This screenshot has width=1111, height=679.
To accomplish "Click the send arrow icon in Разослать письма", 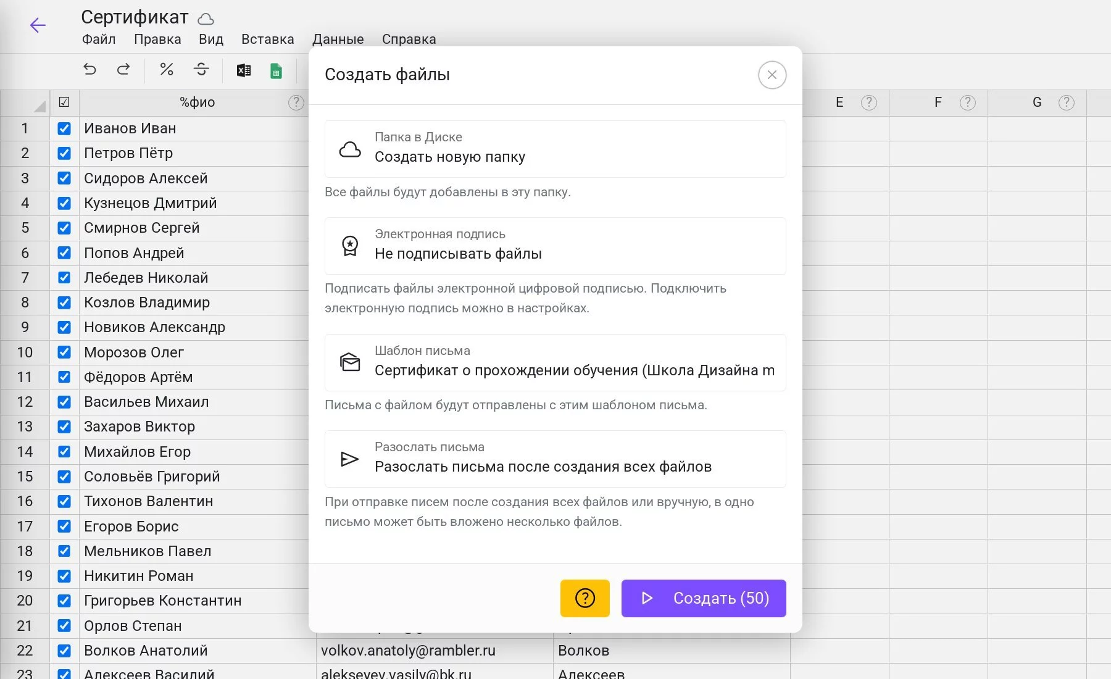I will click(x=350, y=459).
